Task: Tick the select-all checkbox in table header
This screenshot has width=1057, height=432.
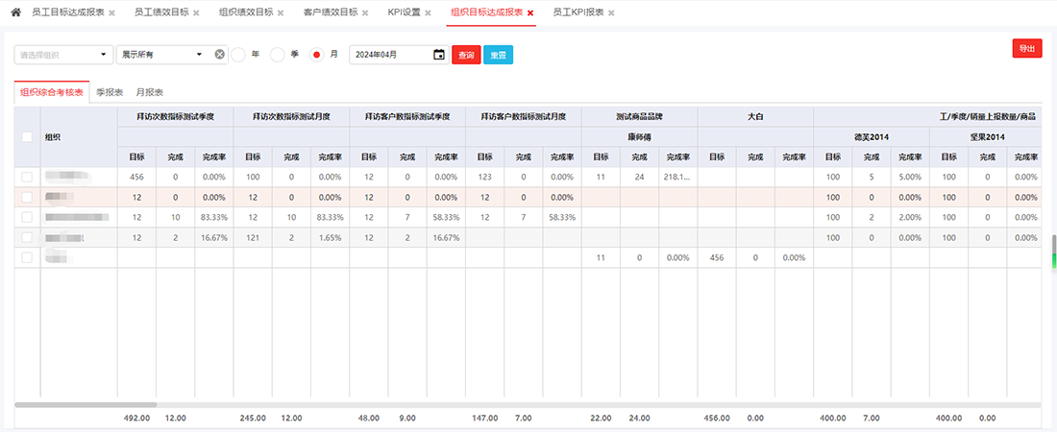Action: [x=27, y=136]
